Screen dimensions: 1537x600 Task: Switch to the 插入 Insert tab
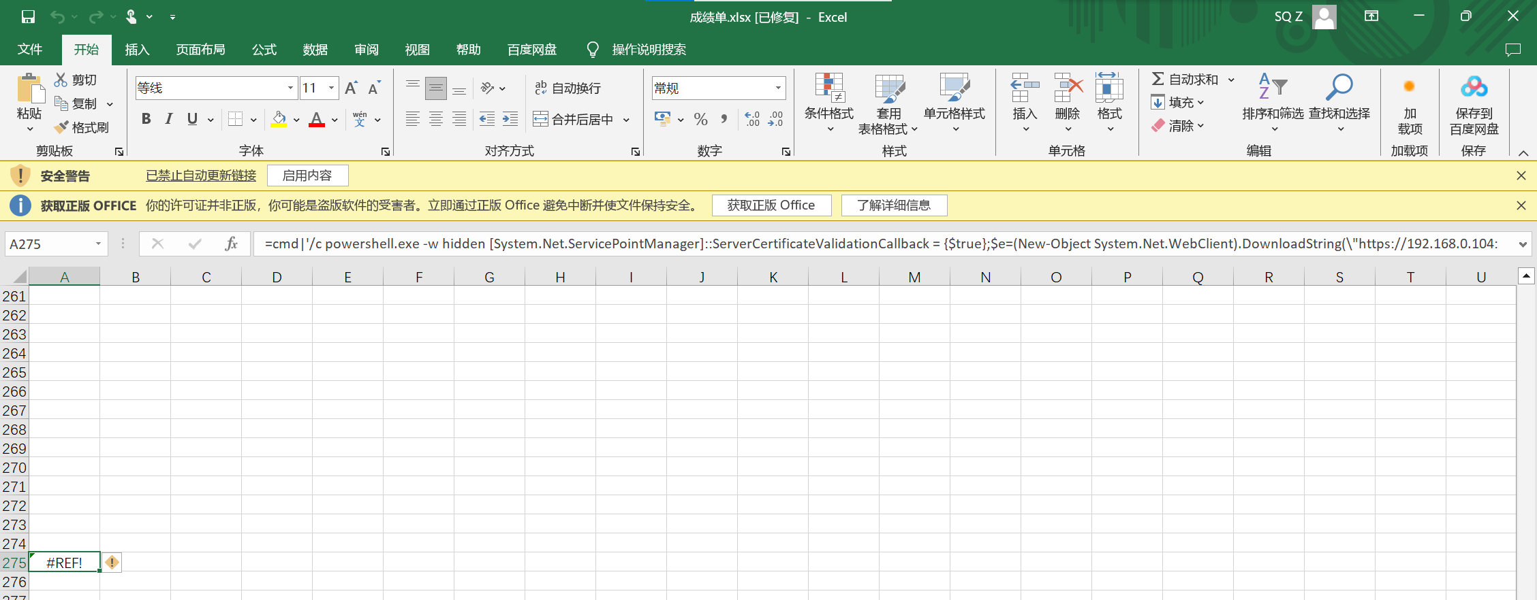point(137,50)
